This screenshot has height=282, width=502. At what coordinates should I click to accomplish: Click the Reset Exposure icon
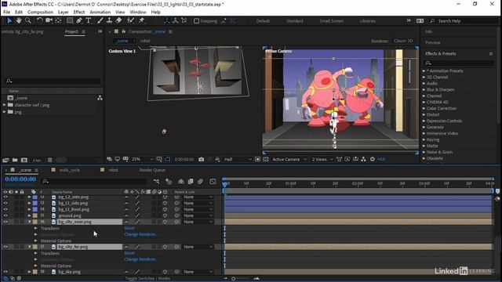tap(373, 159)
